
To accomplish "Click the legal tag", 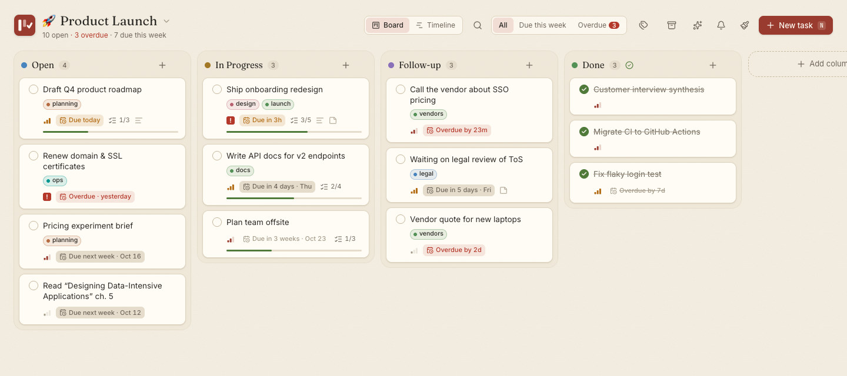I will 423,174.
